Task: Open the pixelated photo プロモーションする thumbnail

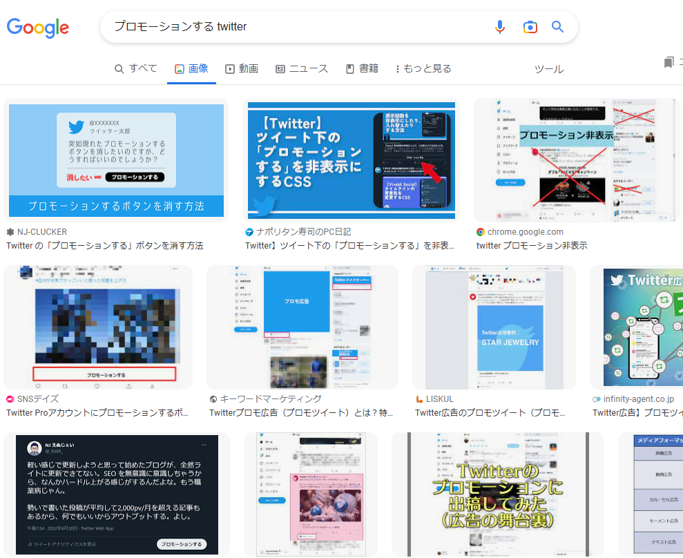Action: (98, 327)
